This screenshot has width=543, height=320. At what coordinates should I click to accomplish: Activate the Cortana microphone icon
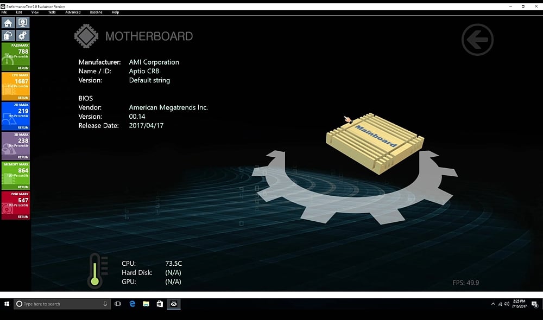[105, 304]
